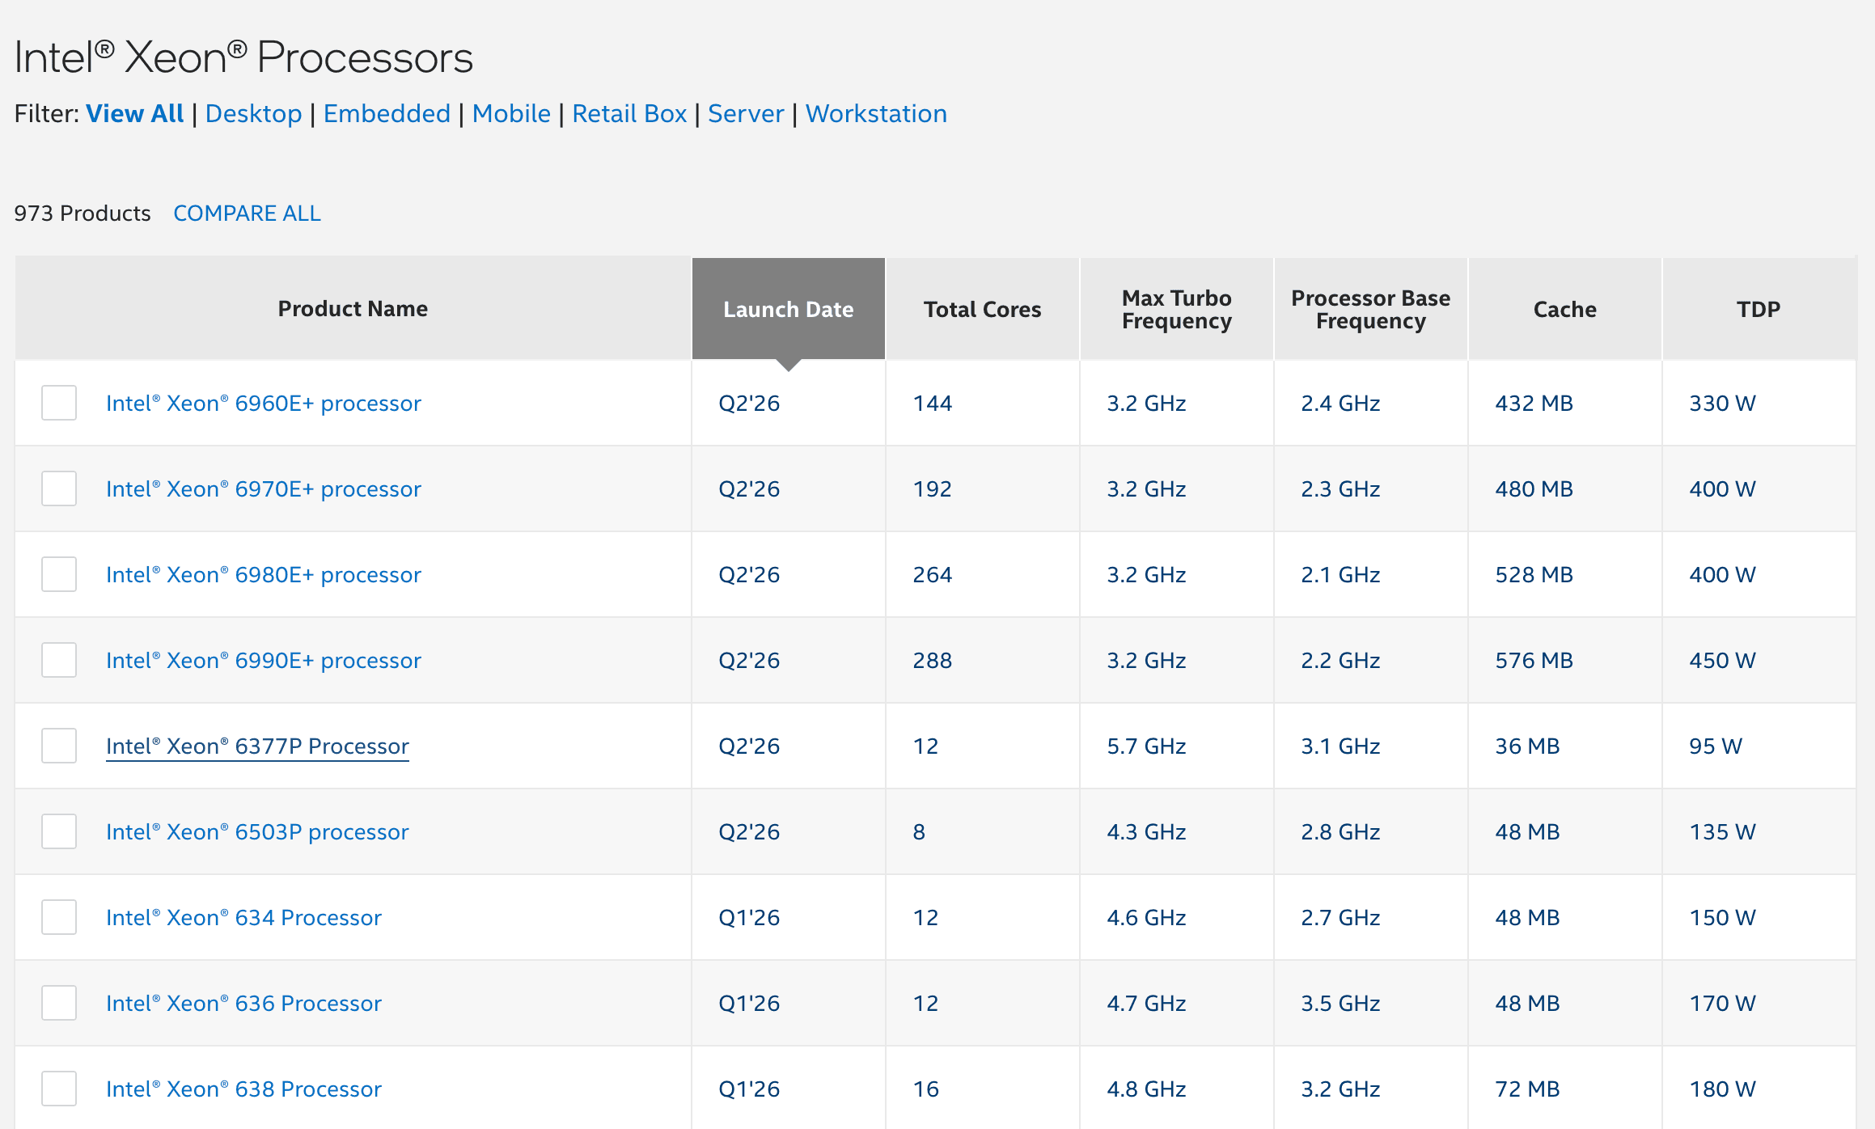Mark the Xeon 6377P Processor checkbox

59,746
